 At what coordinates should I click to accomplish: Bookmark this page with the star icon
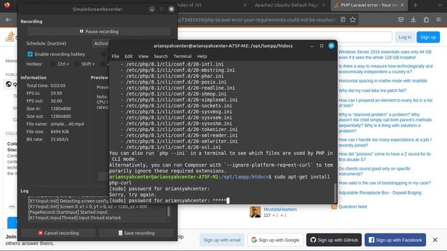point(353,20)
